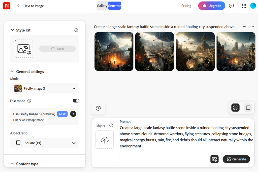Open generation history clock icon

click(98, 108)
